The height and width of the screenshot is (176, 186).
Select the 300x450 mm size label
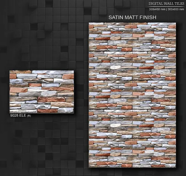click(157, 9)
